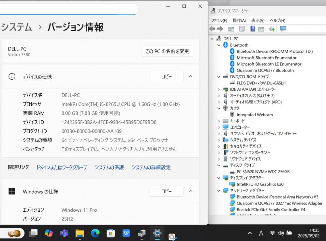Select Microsoft Bluetooth Enumerator in the tree
Image resolution: width=326 pixels, height=241 pixels.
(x=267, y=58)
